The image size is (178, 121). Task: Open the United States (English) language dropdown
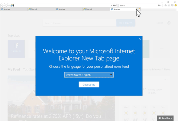click(89, 75)
